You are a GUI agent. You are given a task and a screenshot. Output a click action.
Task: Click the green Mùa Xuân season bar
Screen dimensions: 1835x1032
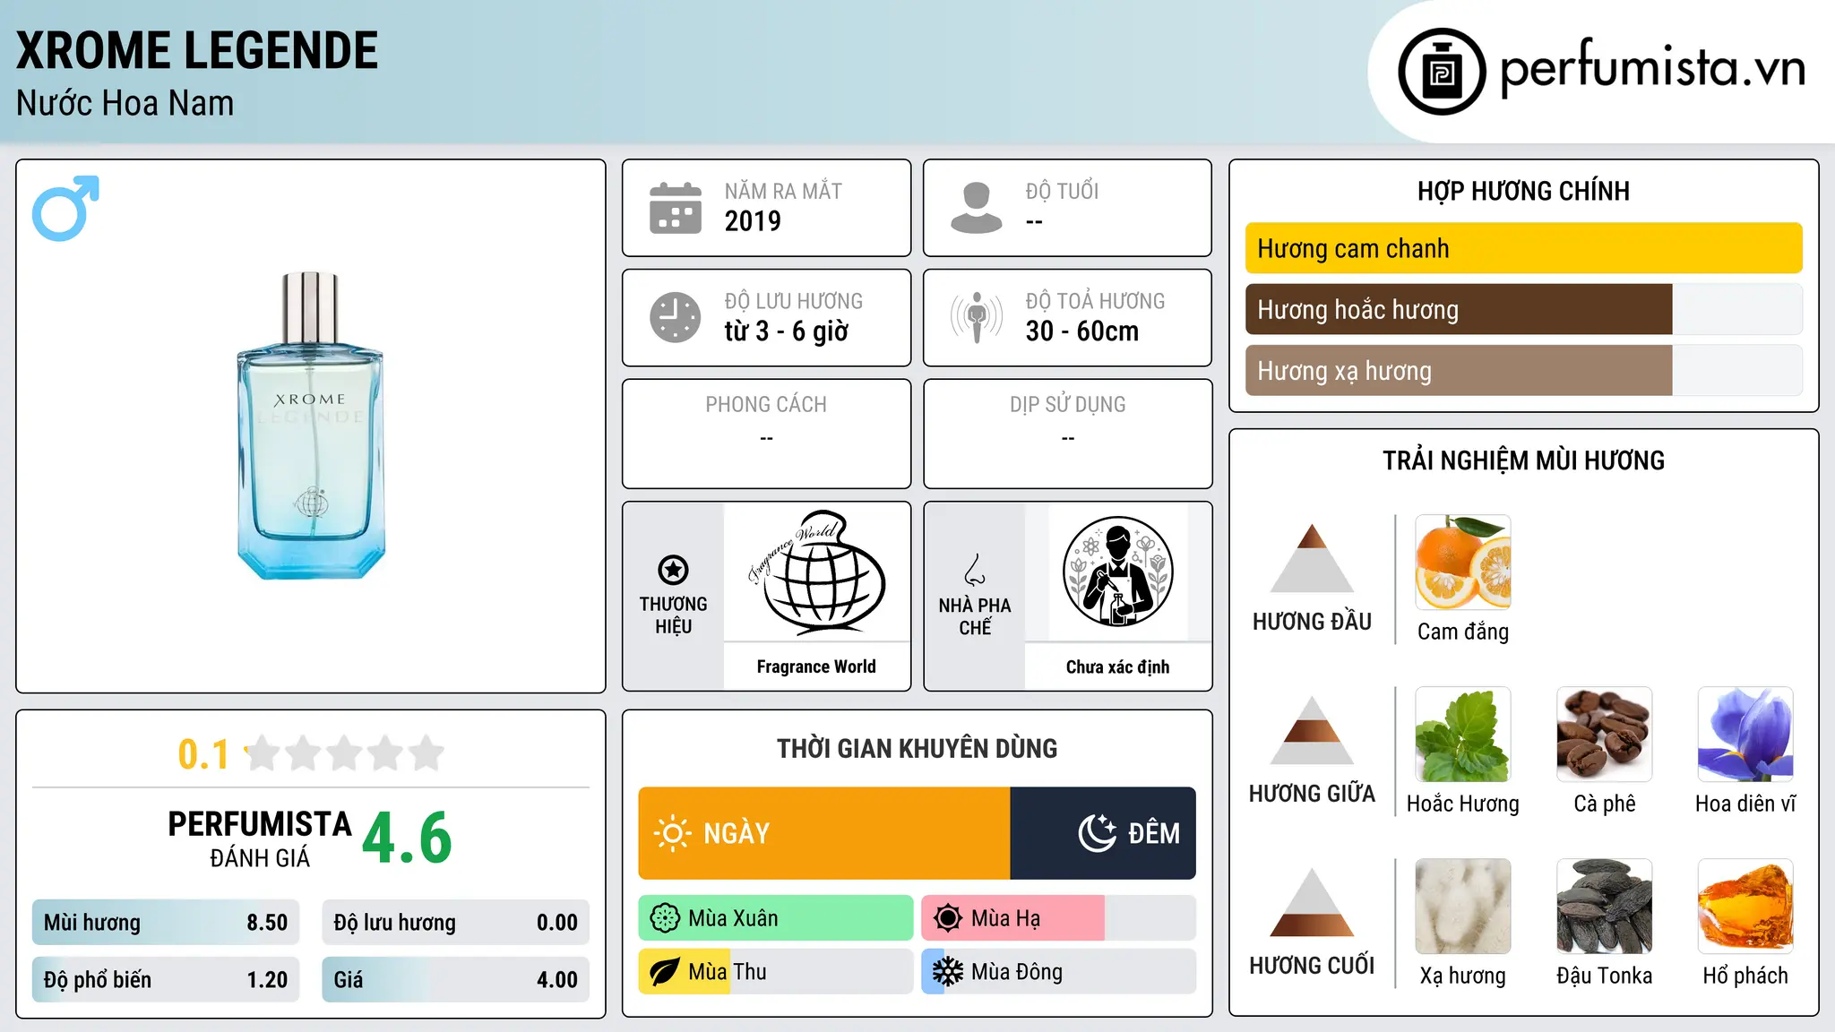tap(776, 918)
